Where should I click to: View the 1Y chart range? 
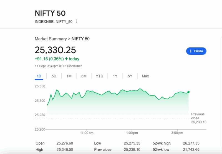[115, 76]
